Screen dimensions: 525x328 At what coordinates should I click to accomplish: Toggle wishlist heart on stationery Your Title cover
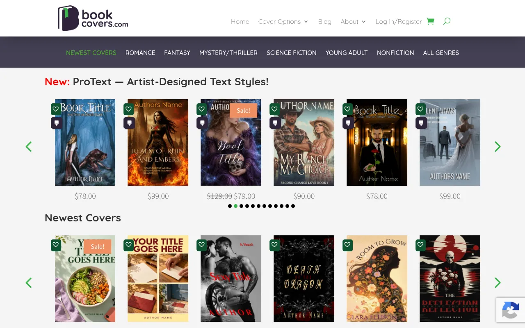click(x=129, y=245)
